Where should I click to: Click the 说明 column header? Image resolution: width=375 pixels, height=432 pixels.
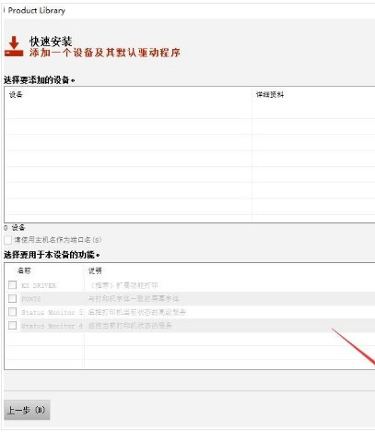click(95, 270)
